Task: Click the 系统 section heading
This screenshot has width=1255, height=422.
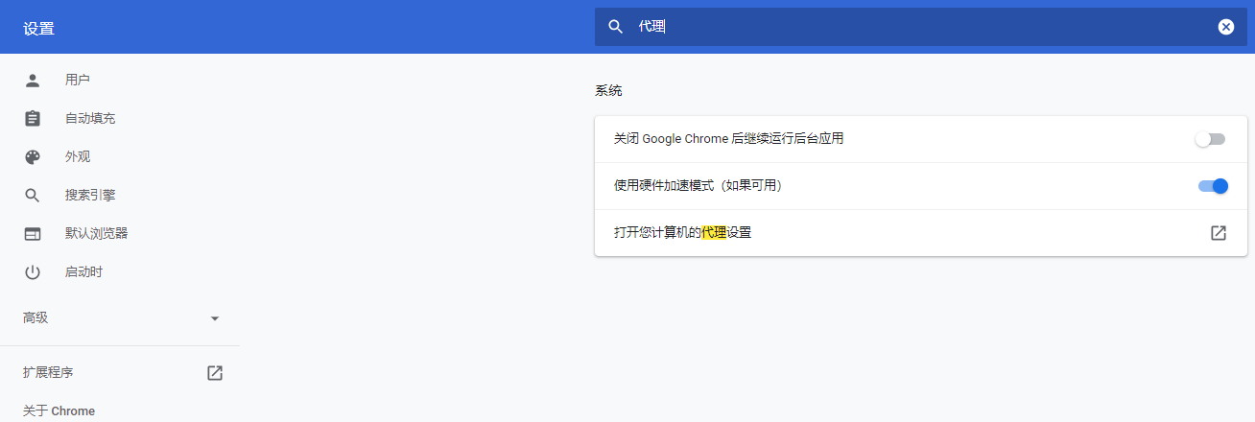Action: (x=608, y=91)
